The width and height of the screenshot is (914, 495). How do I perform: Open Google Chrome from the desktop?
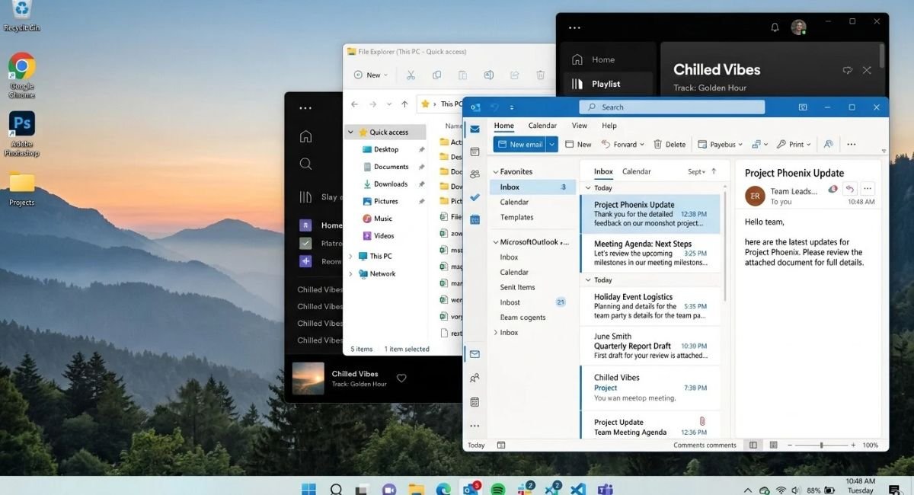pyautogui.click(x=22, y=75)
